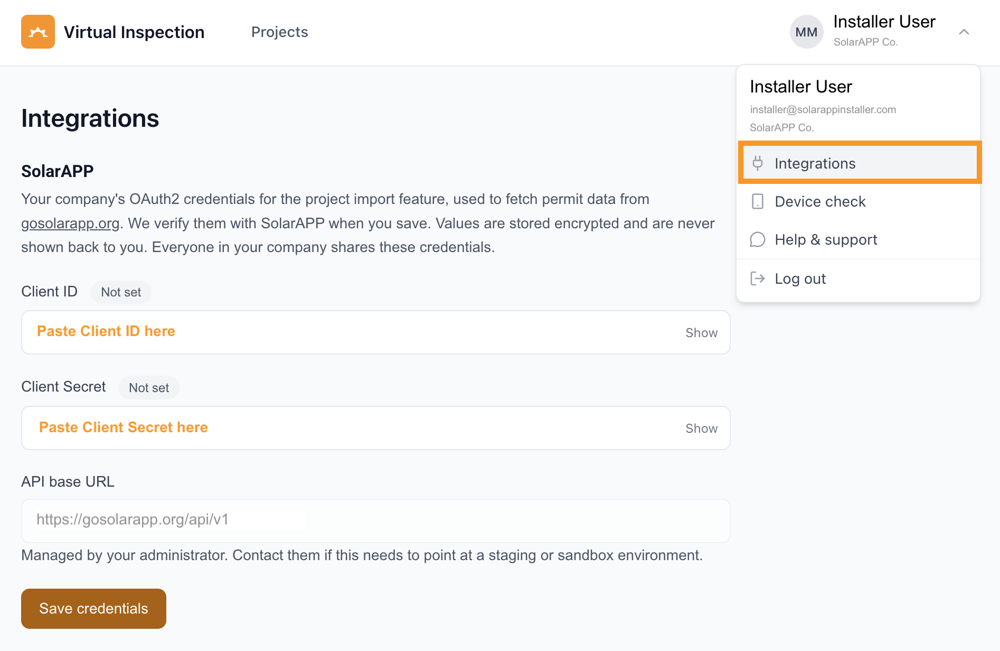Click the SolarAPP section heading

point(58,171)
